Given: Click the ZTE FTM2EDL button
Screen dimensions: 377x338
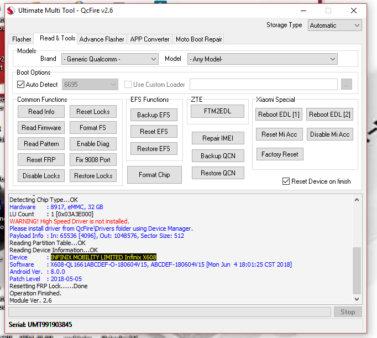Looking at the screenshot, I should click(x=217, y=111).
